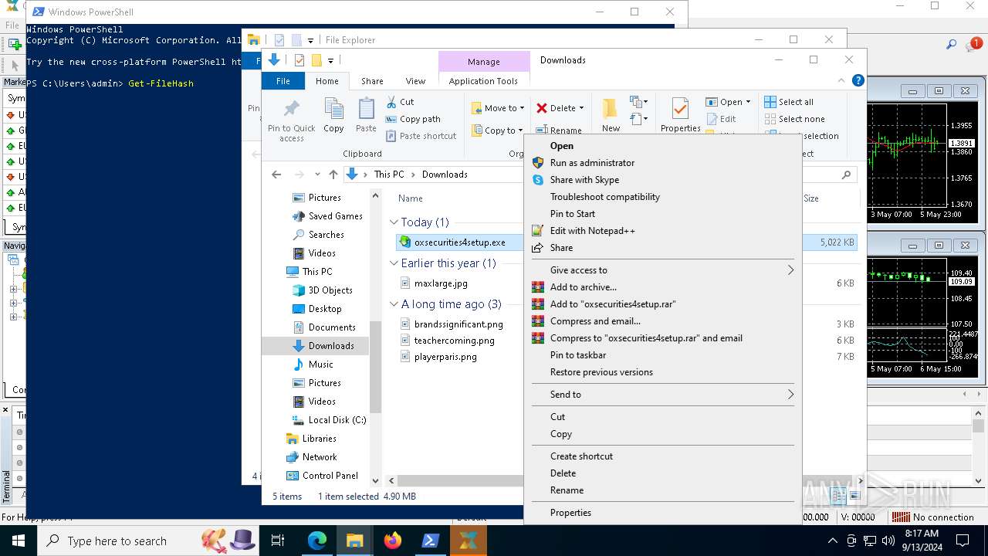Click Copy path in ribbon
Viewport: 988px width, 556px height.
[x=413, y=119]
